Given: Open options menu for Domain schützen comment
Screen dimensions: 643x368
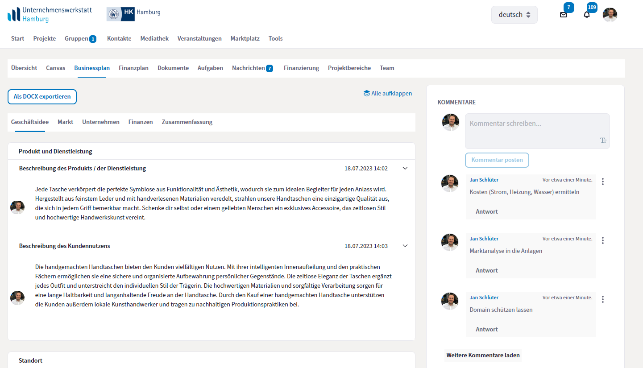Looking at the screenshot, I should pos(603,299).
